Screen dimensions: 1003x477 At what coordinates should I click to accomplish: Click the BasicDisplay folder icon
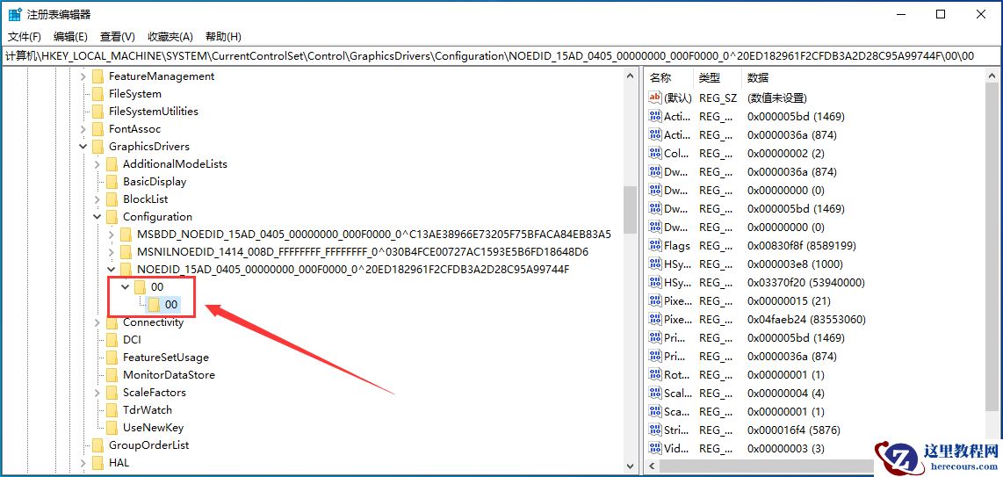[112, 182]
